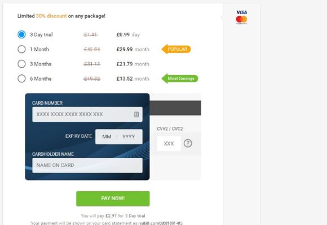The height and width of the screenshot is (225, 327).
Task: Click the Visa logo icon
Action: 241,12
